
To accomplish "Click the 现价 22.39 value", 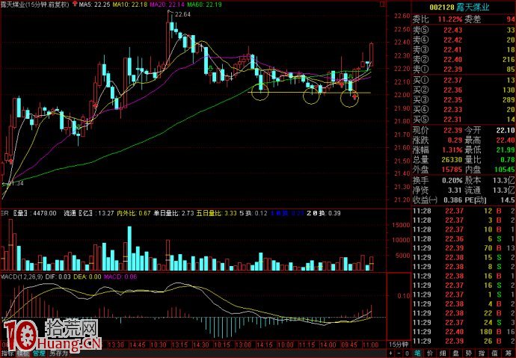I will pos(453,131).
